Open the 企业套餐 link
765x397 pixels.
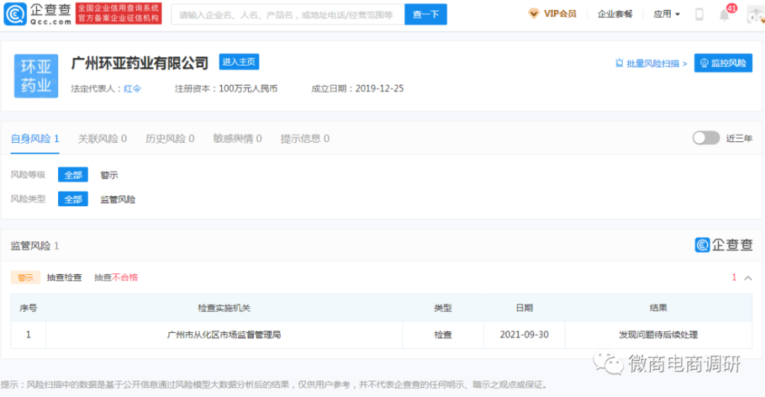pyautogui.click(x=615, y=15)
